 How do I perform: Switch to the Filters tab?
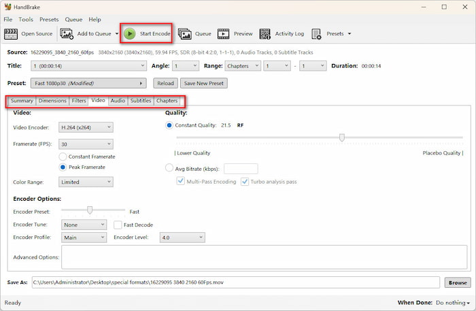(x=79, y=101)
